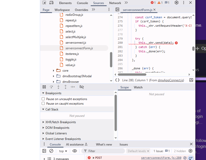
Task: Deactivate breakpoints using the toolbar icon
Action: click(x=82, y=87)
